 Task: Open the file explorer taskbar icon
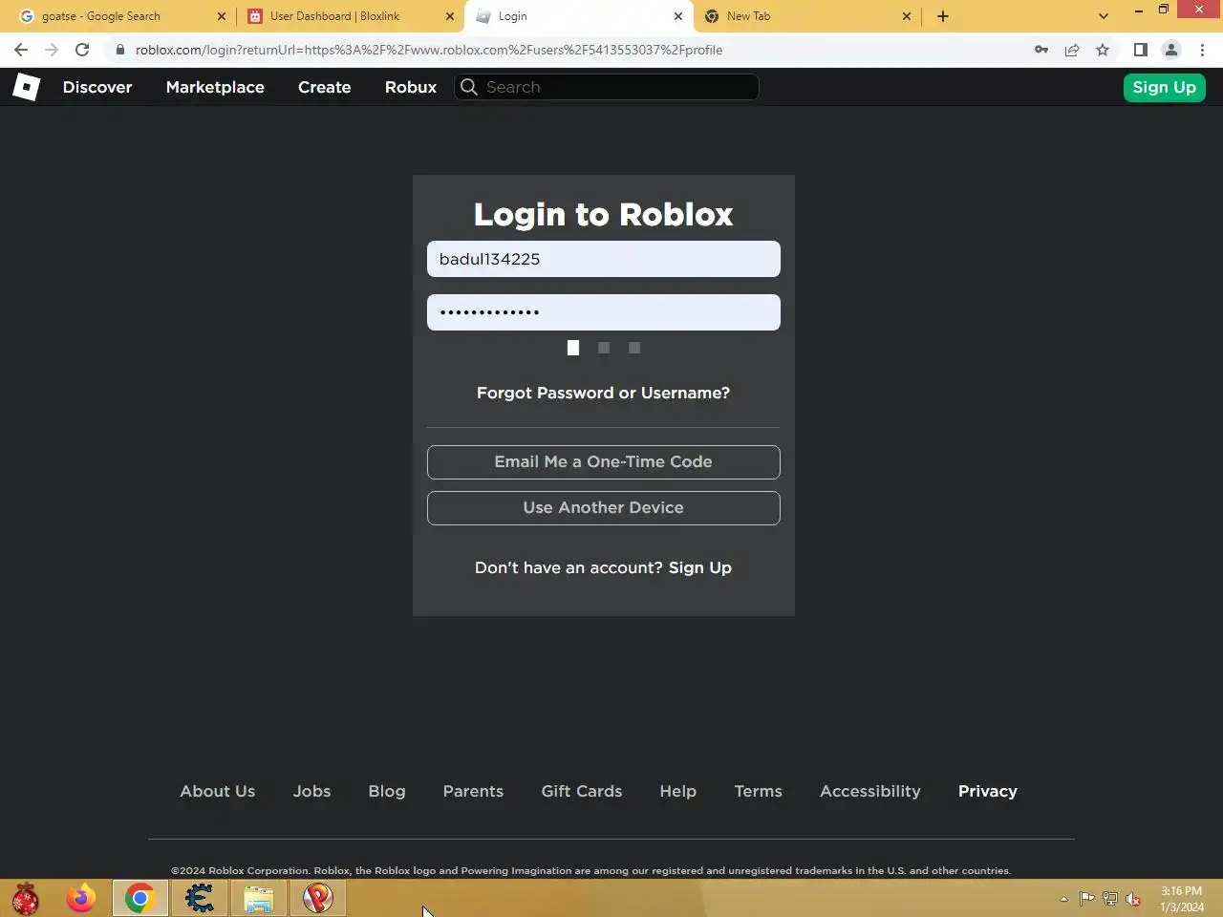259,898
